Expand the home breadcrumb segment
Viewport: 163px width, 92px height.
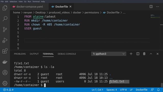(17, 13)
